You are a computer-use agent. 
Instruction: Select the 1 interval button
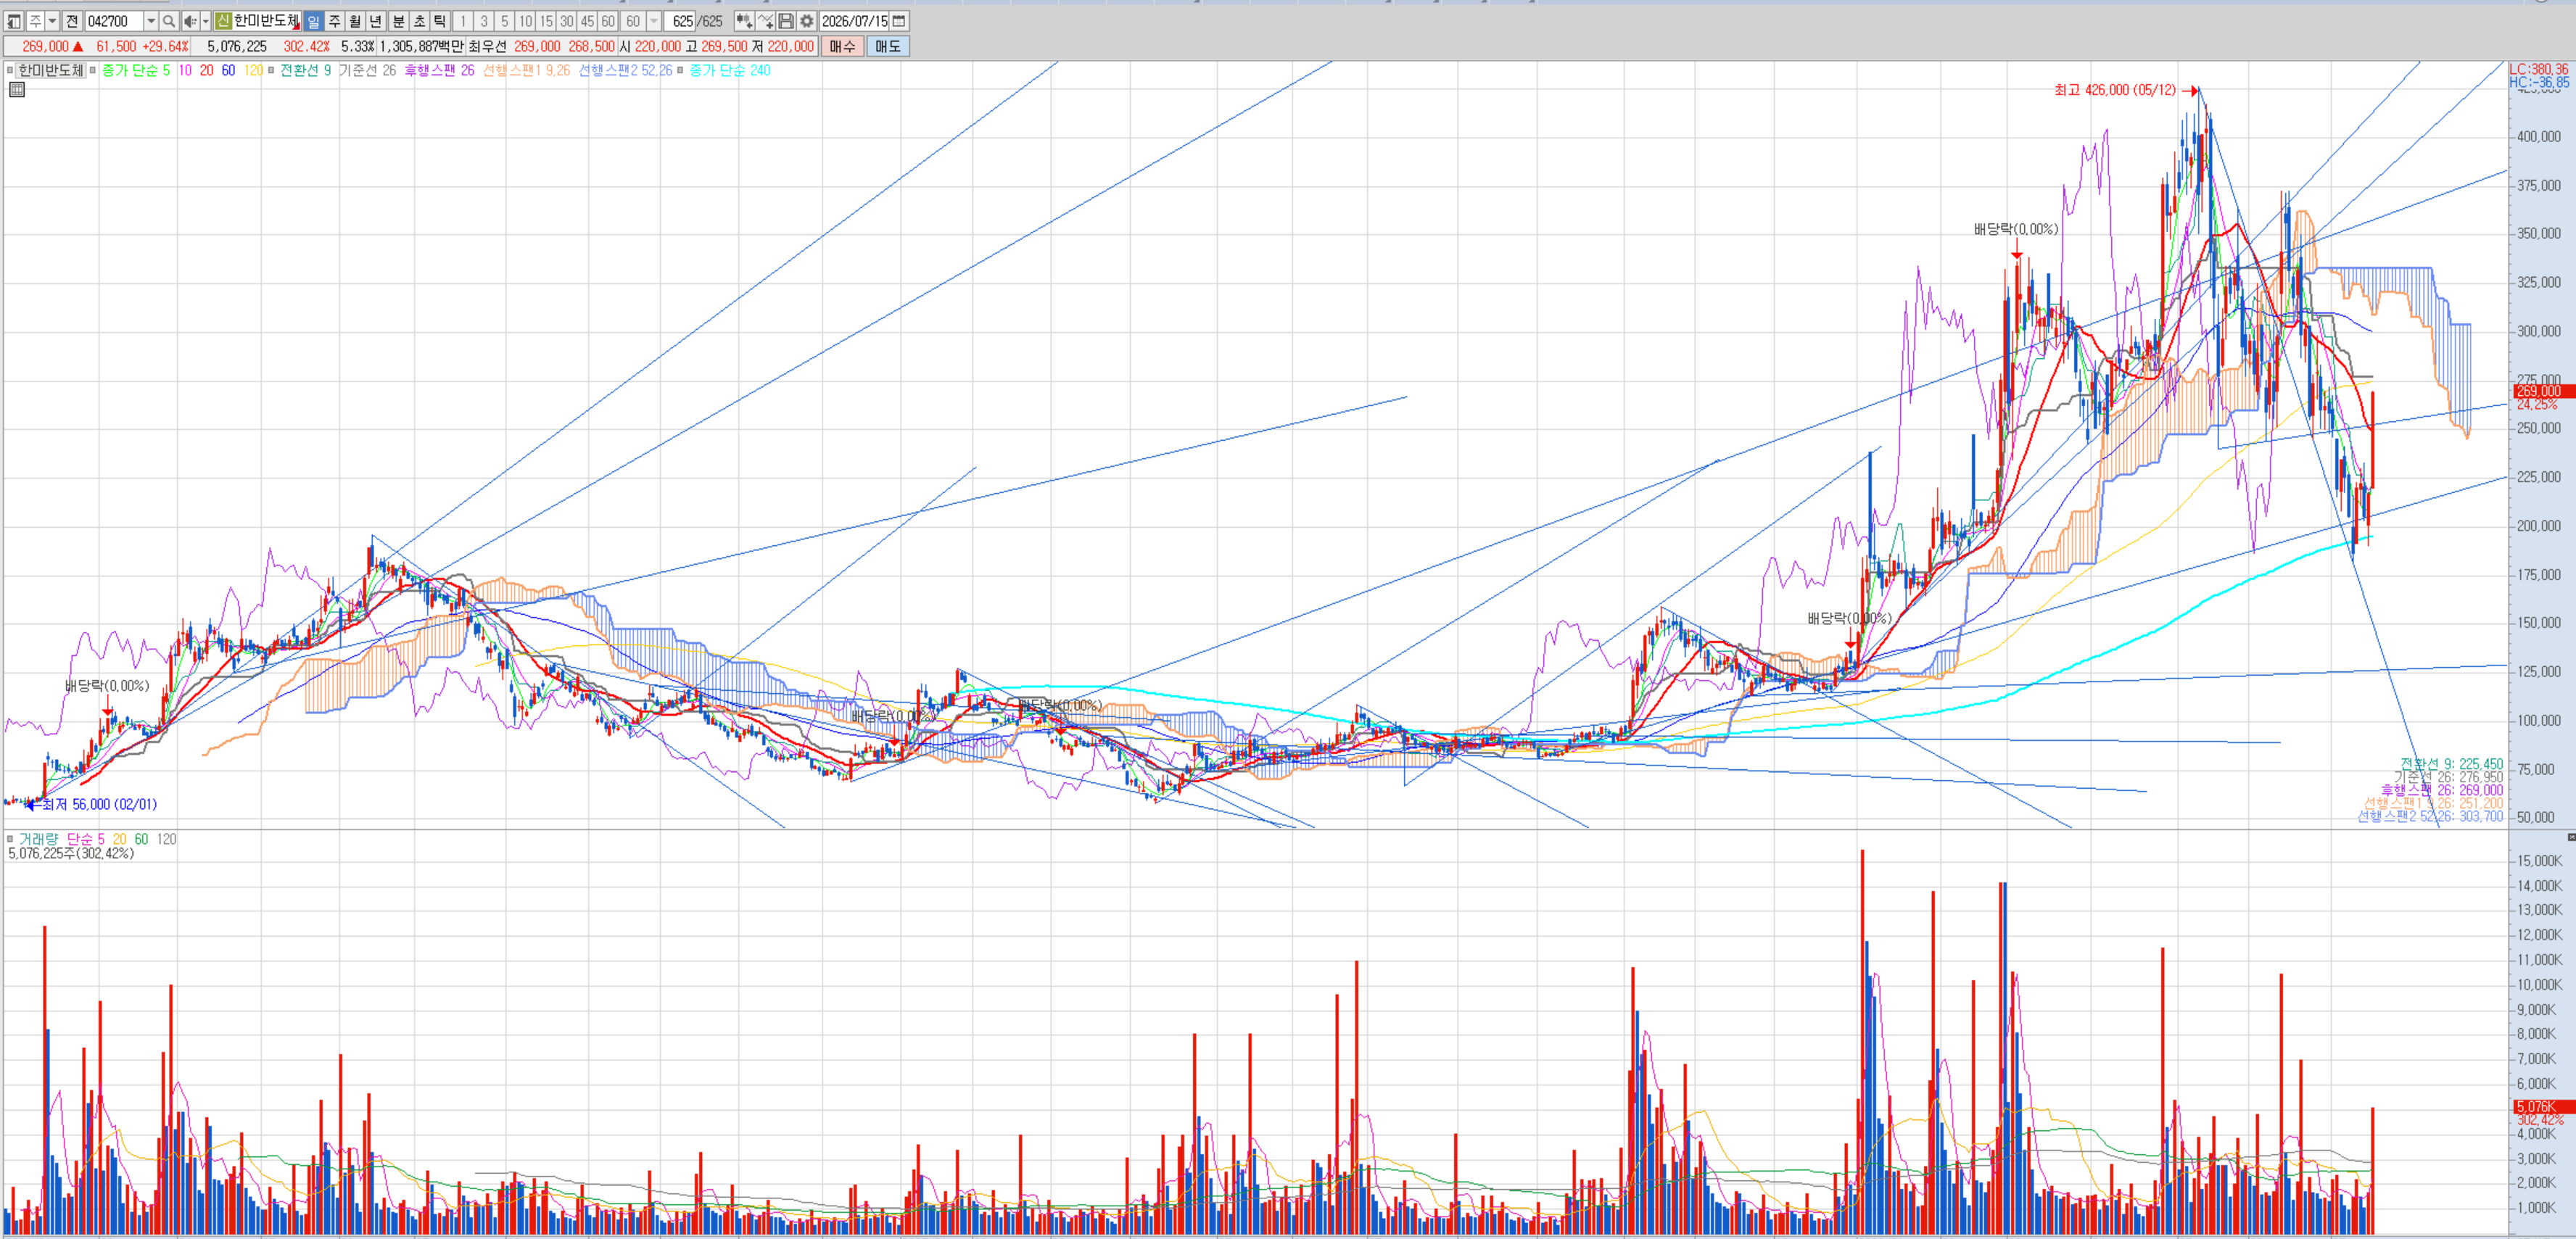coord(463,21)
